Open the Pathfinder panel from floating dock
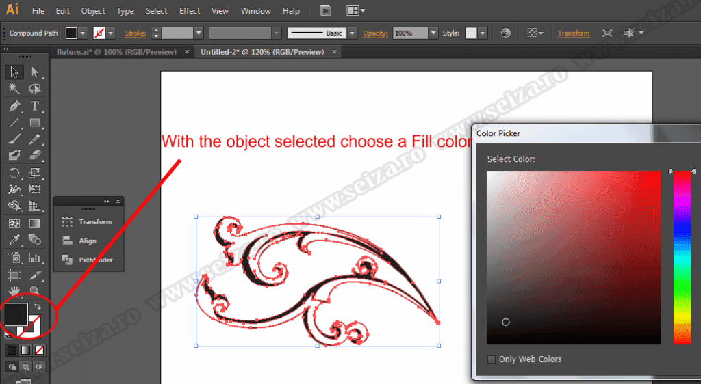 coord(88,260)
